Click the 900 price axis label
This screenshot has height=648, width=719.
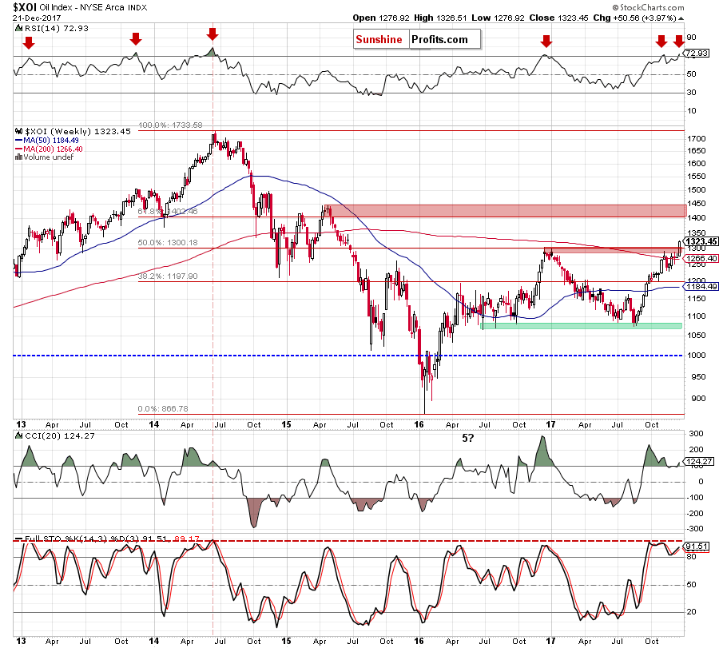coord(699,399)
